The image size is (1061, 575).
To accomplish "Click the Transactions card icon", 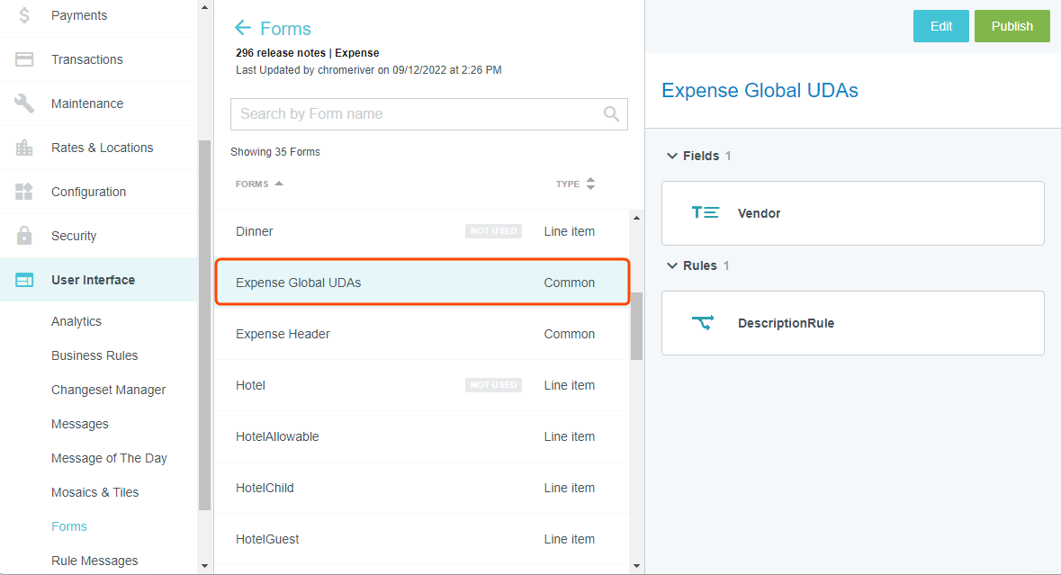I will [24, 59].
